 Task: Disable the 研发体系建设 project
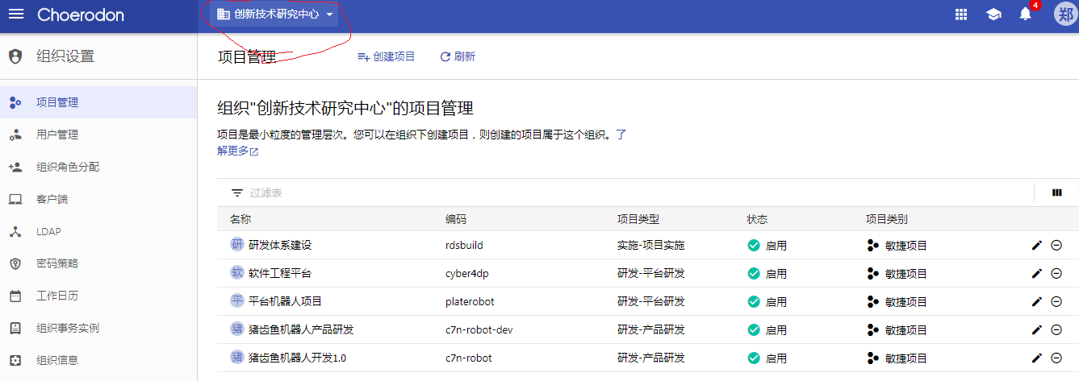click(x=1056, y=245)
